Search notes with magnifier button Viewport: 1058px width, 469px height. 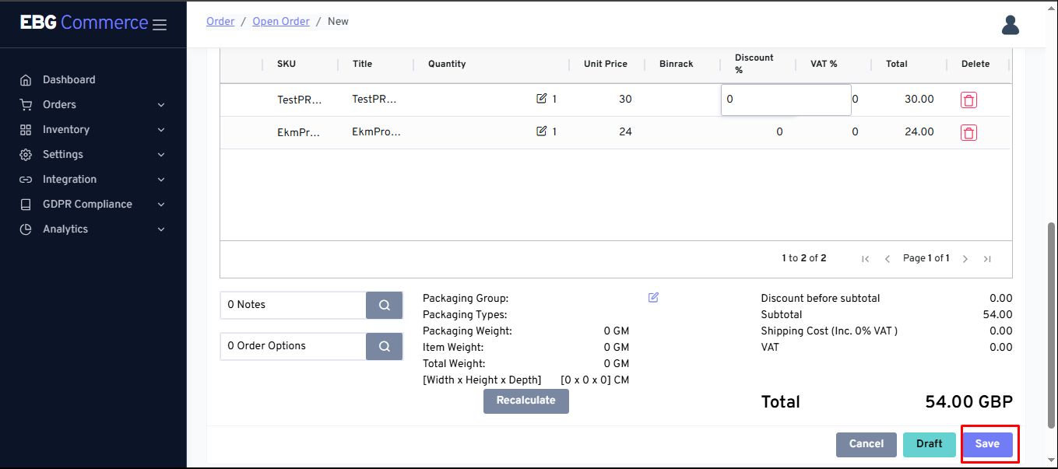384,306
